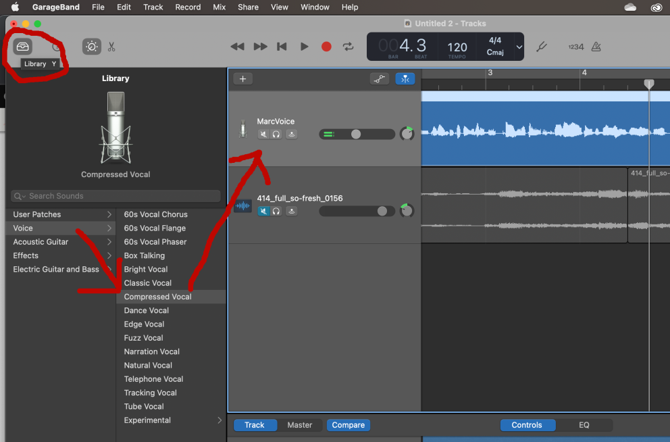The height and width of the screenshot is (442, 670).
Task: Unmute the 414_full_so-fresh_0156 track
Action: (x=263, y=211)
